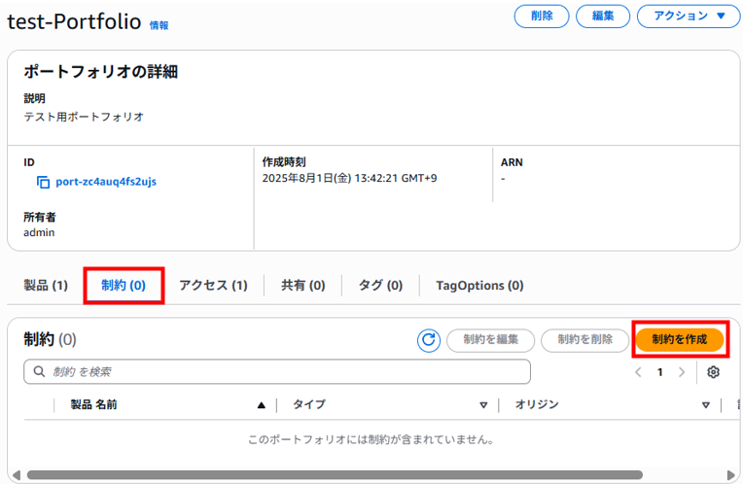Sort the オリジン column
The height and width of the screenshot is (484, 743).
pos(706,405)
